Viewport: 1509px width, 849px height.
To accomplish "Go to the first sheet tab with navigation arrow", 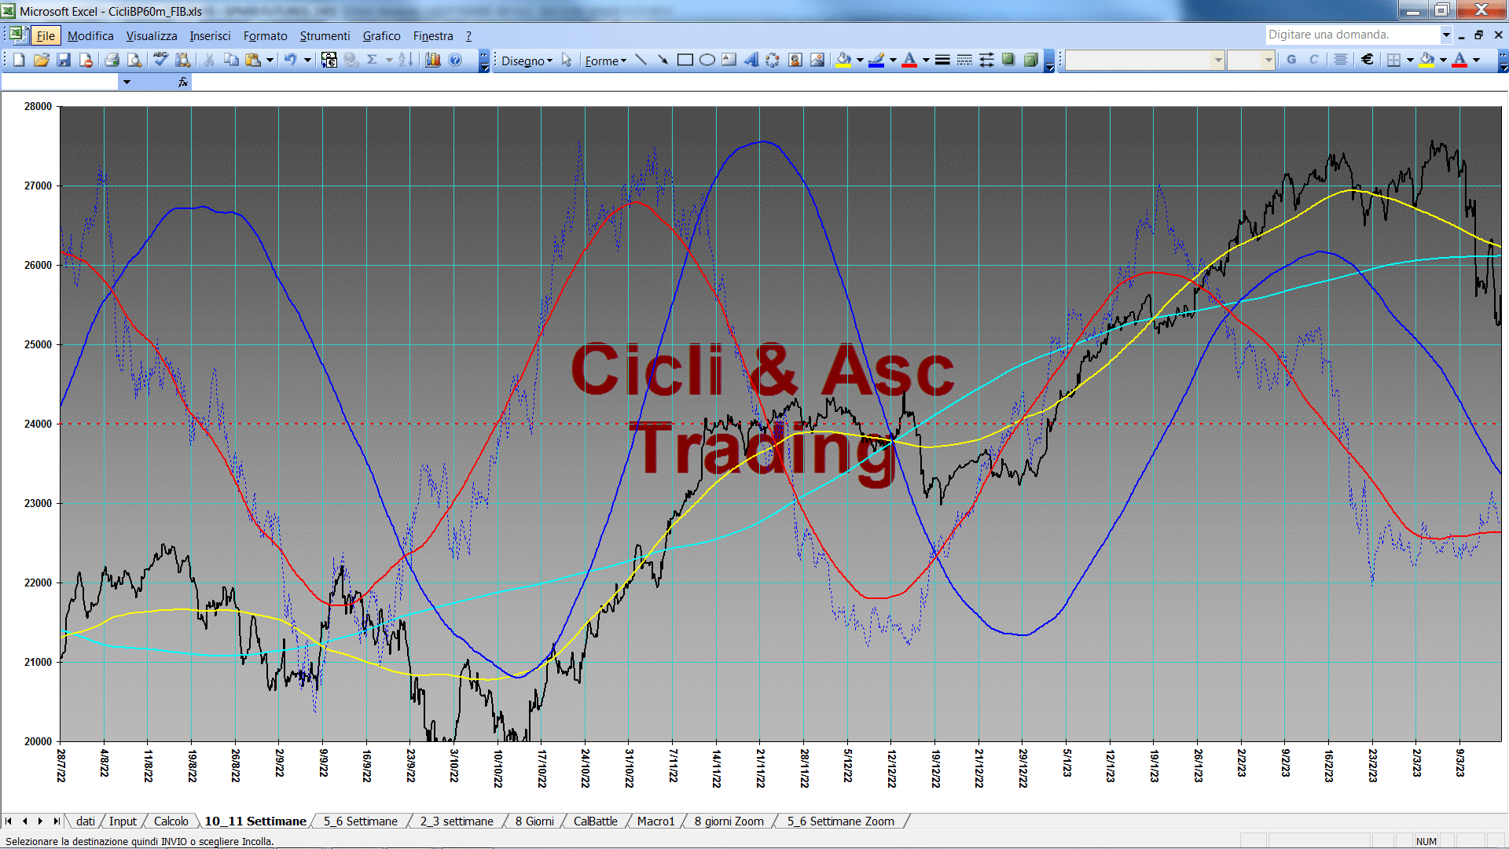I will tap(9, 821).
